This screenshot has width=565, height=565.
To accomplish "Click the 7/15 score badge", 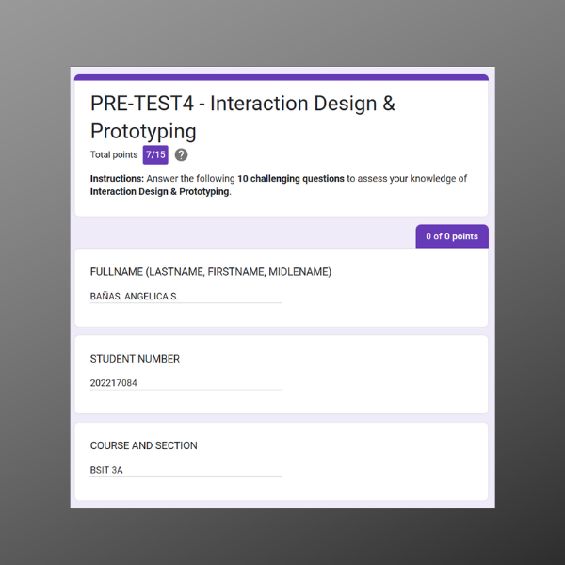I will click(155, 155).
